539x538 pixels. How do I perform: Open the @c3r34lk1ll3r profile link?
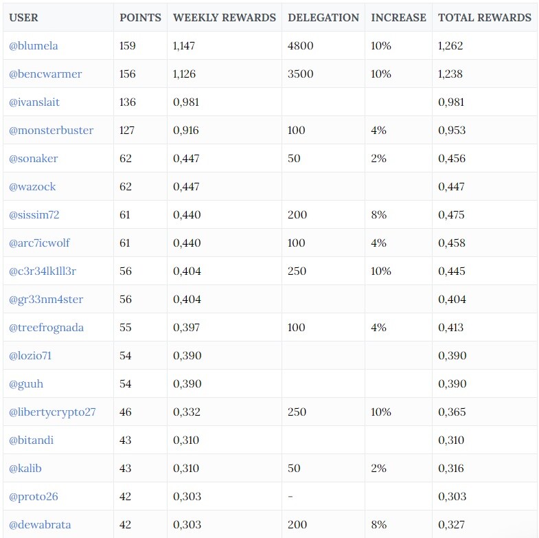click(43, 271)
